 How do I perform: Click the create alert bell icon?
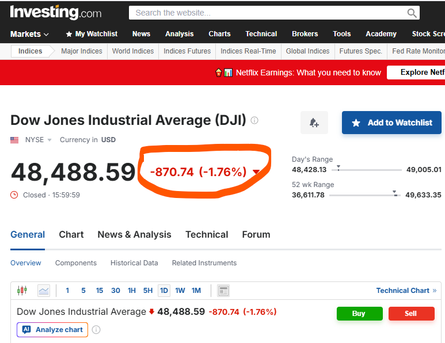point(314,123)
